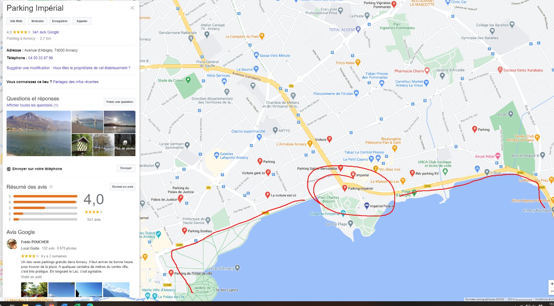The height and width of the screenshot is (306, 554).
Task: Zoom in with the map plus button
Action: coord(552,284)
